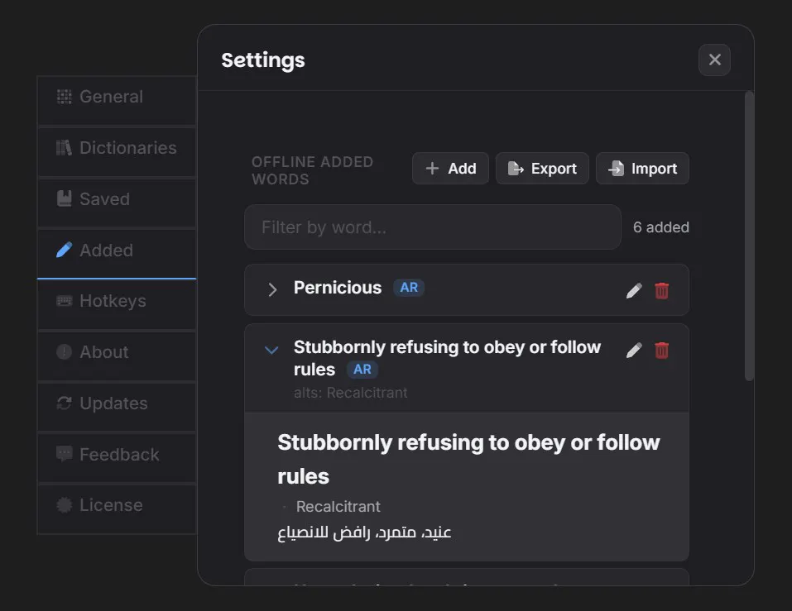Image resolution: width=792 pixels, height=611 pixels.
Task: Delete the Pernicious word entry
Action: tap(662, 290)
